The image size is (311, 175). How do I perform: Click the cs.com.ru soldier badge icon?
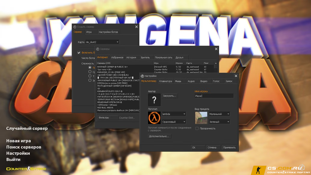258,170
